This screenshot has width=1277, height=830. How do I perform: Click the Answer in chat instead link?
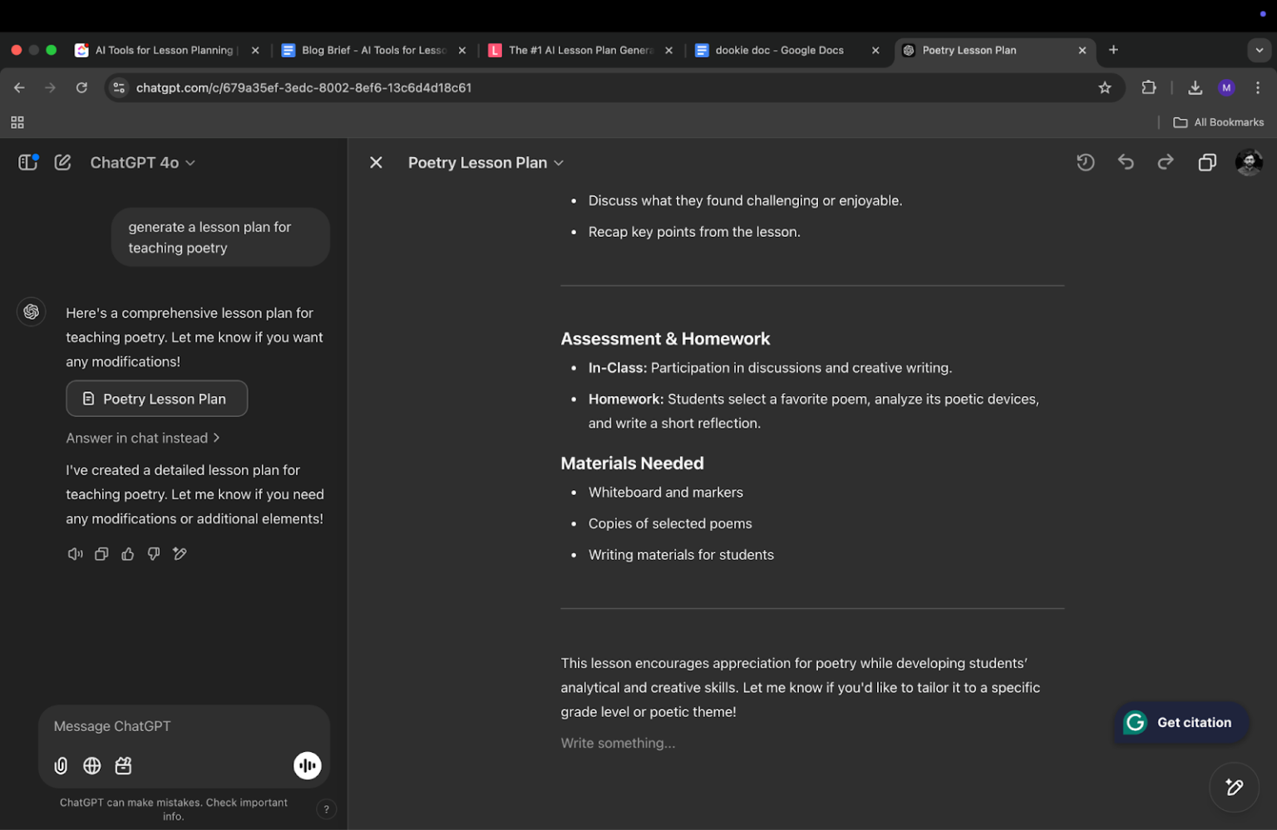click(138, 438)
